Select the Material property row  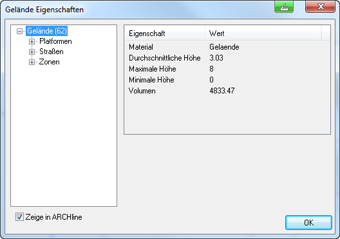tap(227, 47)
